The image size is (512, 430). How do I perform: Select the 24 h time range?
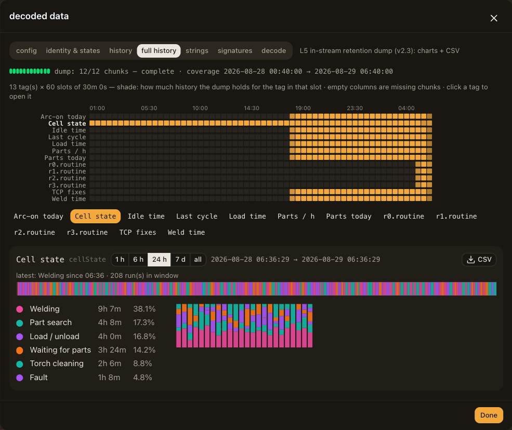pyautogui.click(x=160, y=260)
